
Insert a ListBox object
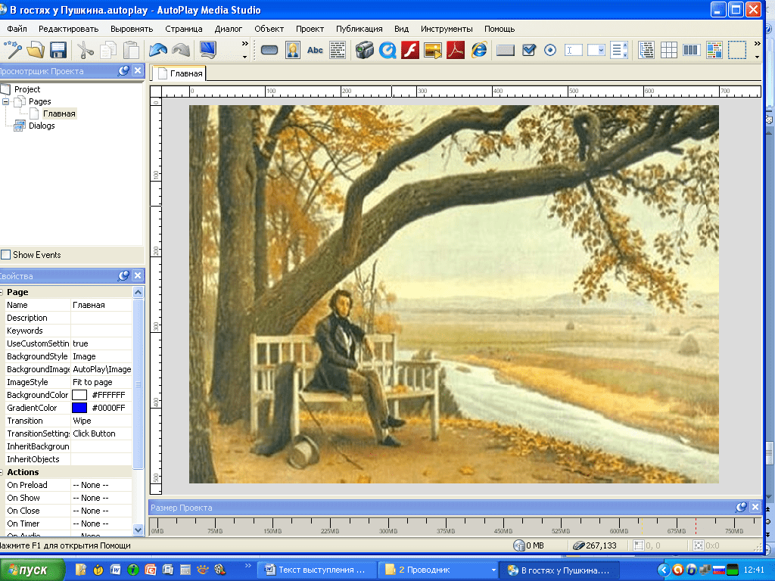(x=619, y=50)
